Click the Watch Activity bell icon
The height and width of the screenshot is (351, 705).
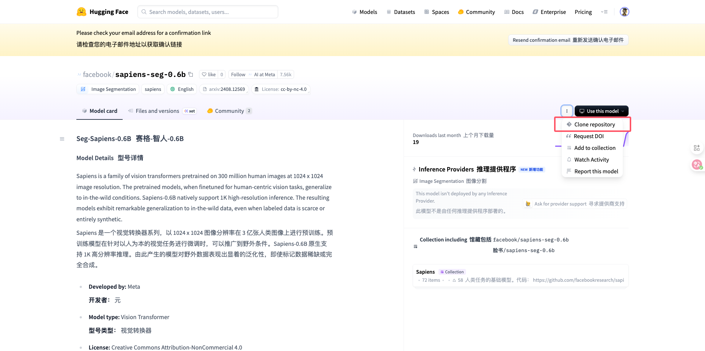[569, 160]
